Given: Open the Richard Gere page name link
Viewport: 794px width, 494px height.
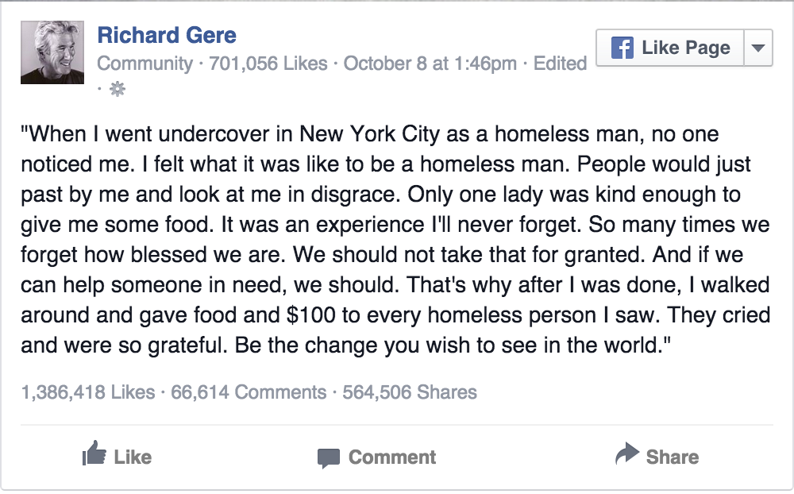Looking at the screenshot, I should pos(167,35).
